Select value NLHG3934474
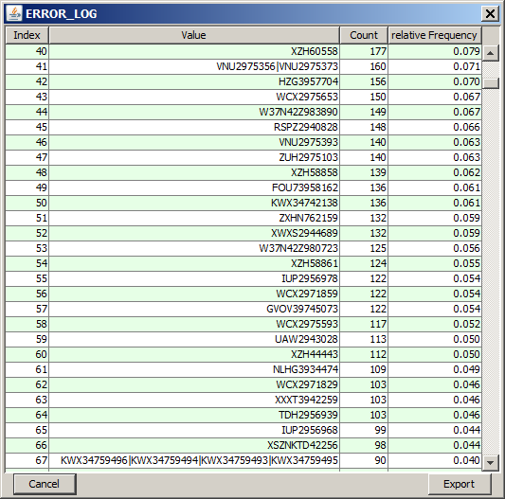 point(194,369)
